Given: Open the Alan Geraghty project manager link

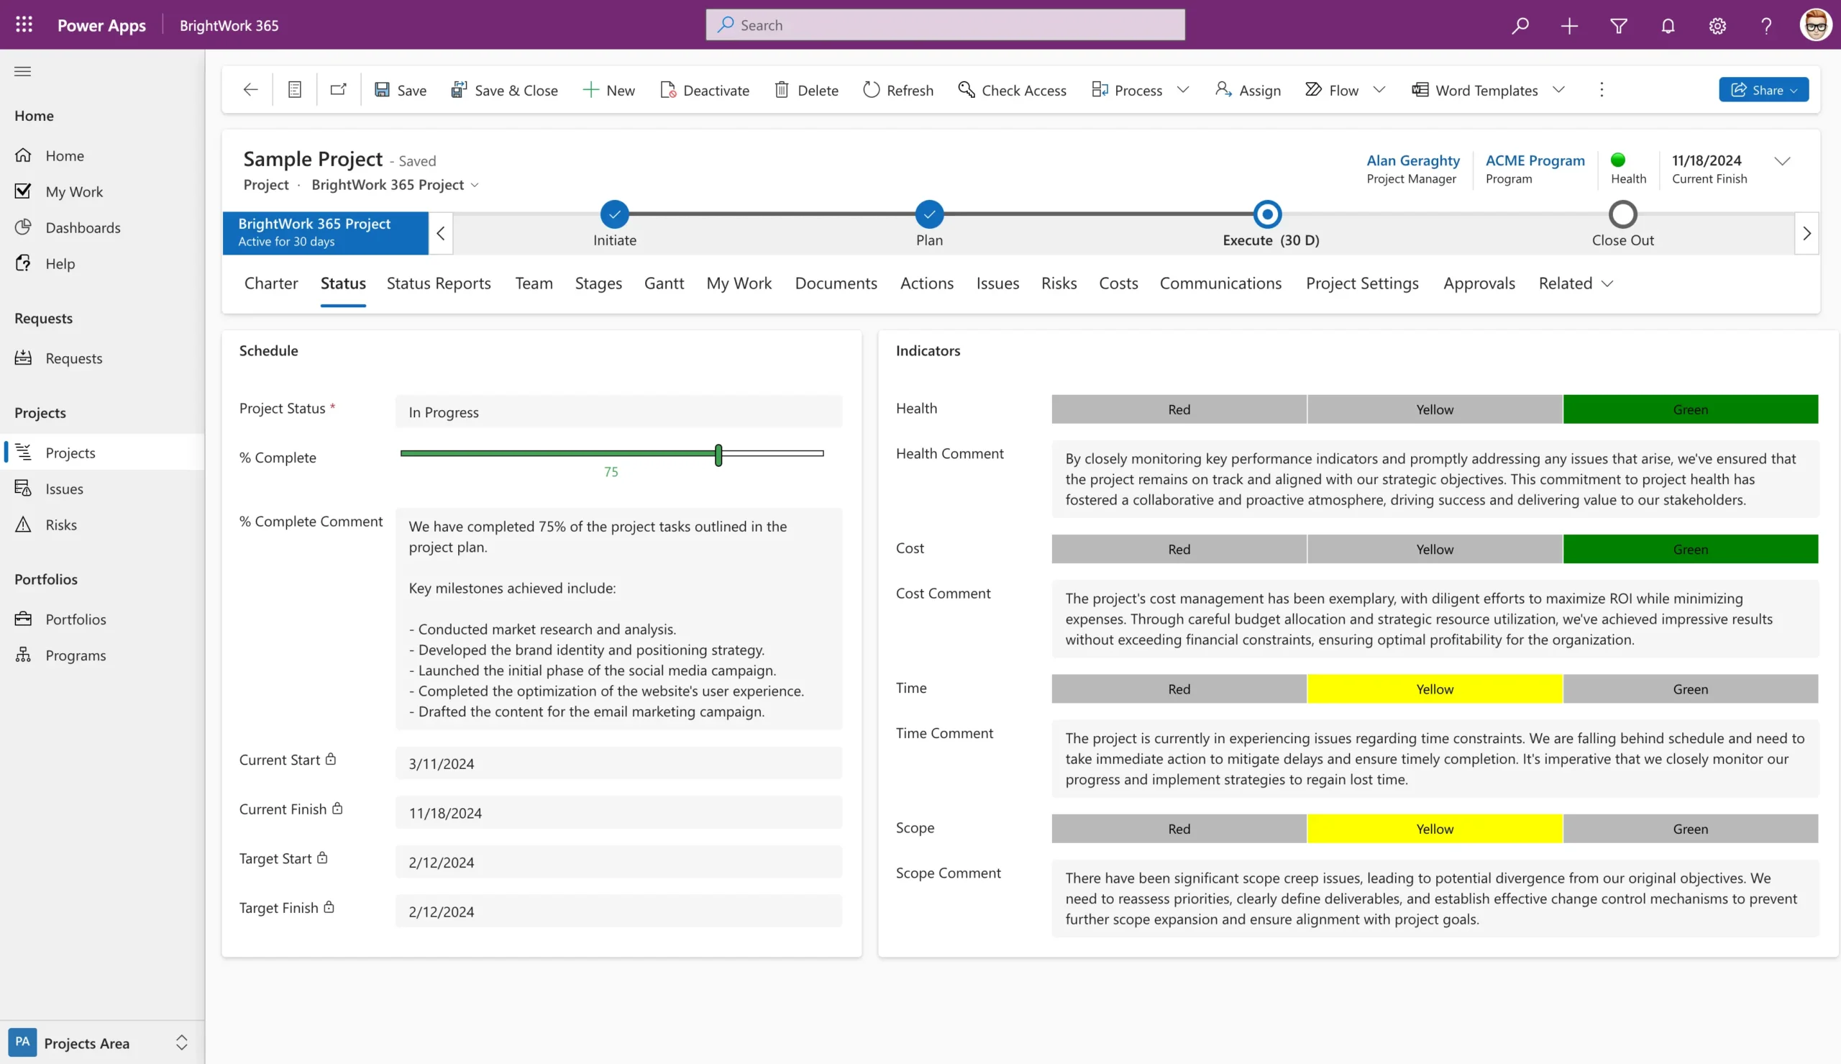Looking at the screenshot, I should click(1412, 160).
